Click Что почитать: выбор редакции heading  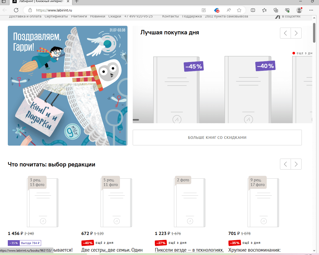[52, 165]
